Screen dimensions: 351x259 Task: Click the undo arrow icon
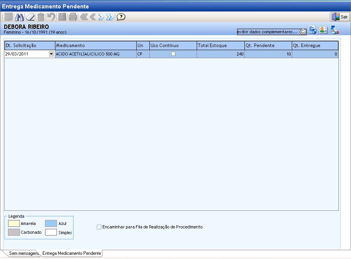[x=51, y=17]
